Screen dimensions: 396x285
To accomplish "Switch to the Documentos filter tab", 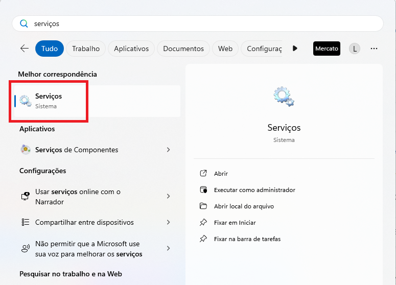I will (183, 49).
